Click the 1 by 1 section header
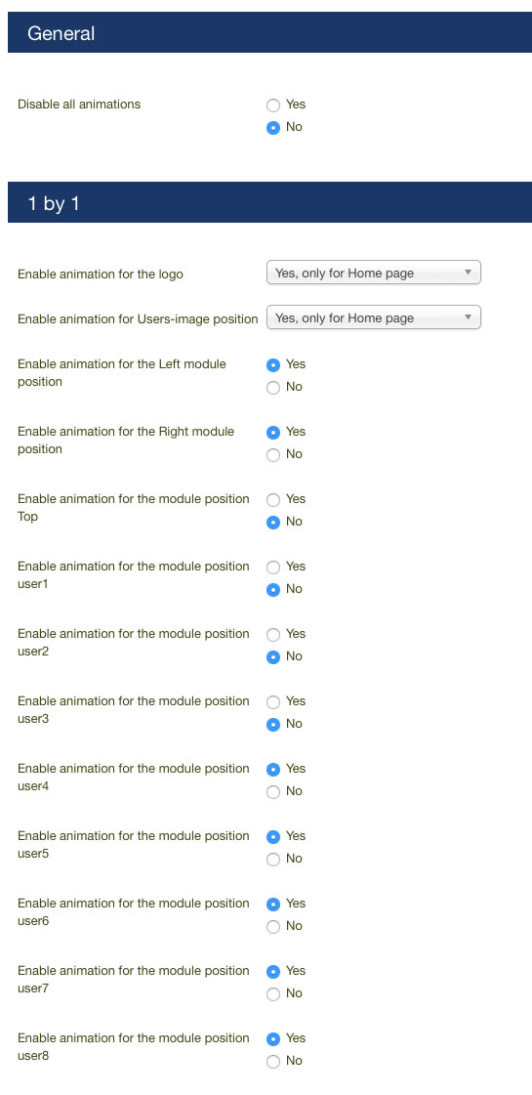Viewport: 532px width, 1095px height. (269, 202)
